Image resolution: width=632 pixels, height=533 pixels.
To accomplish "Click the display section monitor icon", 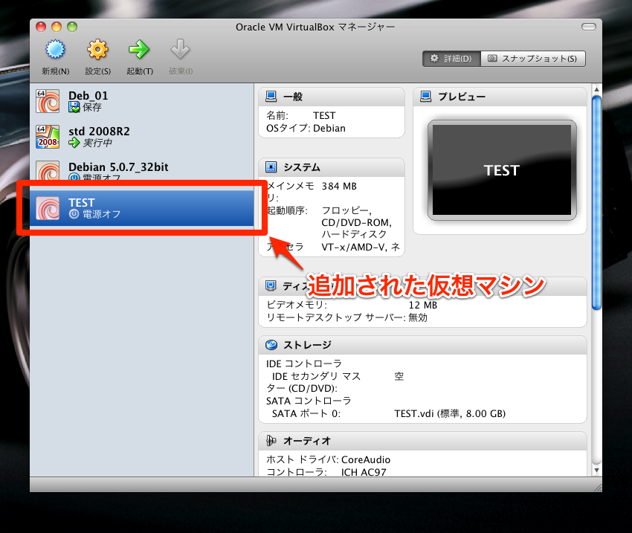I will [271, 285].
